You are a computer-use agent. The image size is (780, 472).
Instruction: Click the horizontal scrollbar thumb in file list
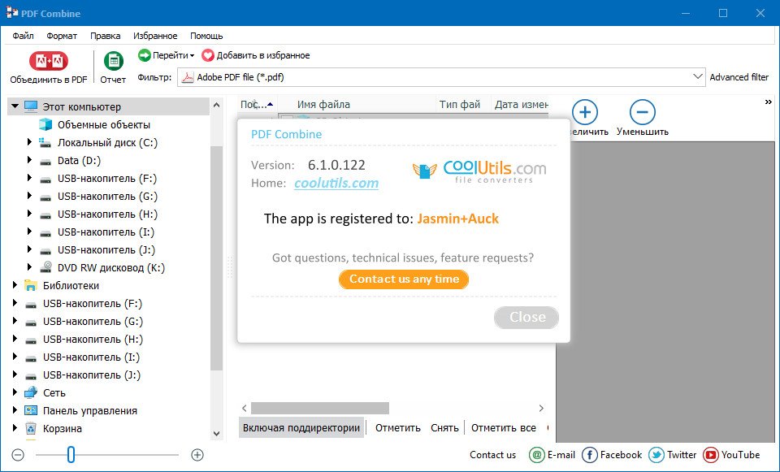(320, 409)
